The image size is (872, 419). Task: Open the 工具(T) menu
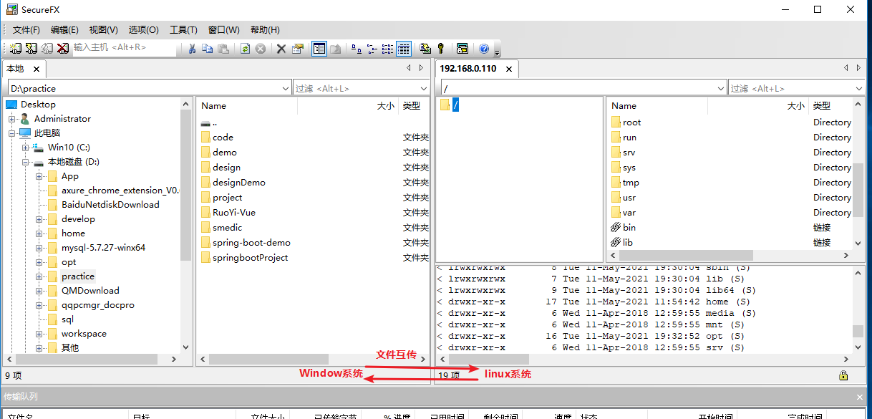coord(183,29)
